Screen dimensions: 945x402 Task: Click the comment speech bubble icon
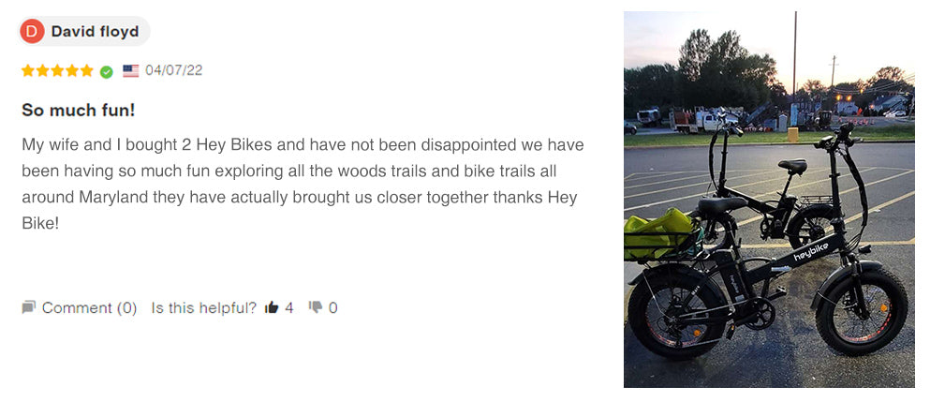pos(28,308)
